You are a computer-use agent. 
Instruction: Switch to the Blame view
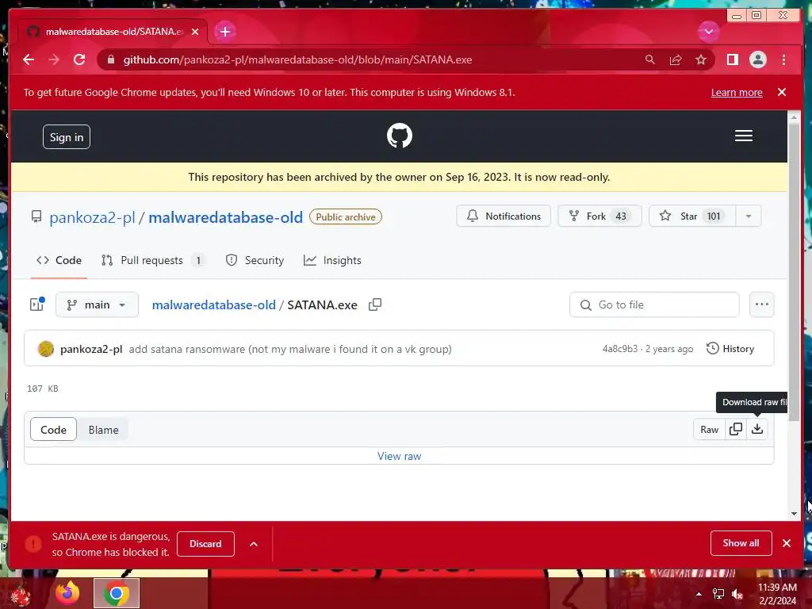103,430
